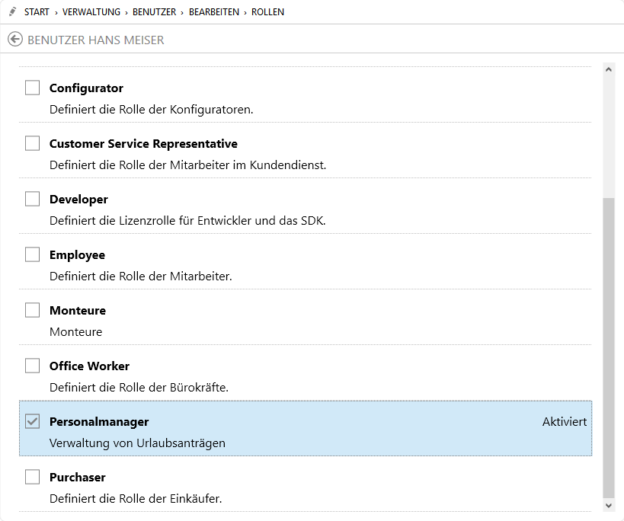This screenshot has width=624, height=521.
Task: Enable the Configurator role checkbox
Action: [32, 88]
